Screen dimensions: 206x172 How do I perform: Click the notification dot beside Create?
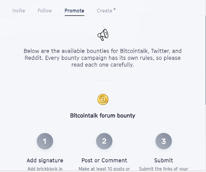(x=115, y=9)
